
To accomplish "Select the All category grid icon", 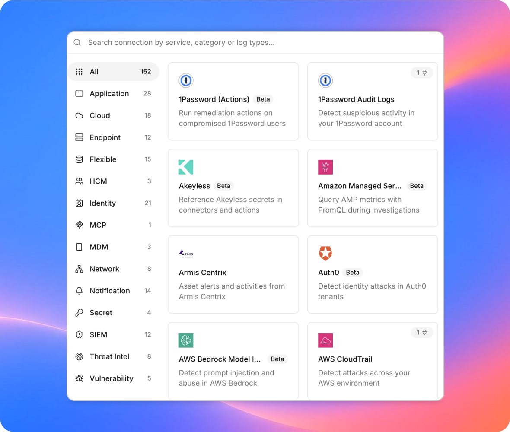I will 79,72.
